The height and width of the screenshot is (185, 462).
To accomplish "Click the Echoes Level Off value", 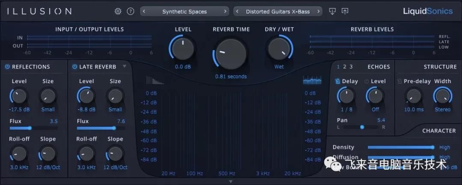I will pyautogui.click(x=376, y=110).
